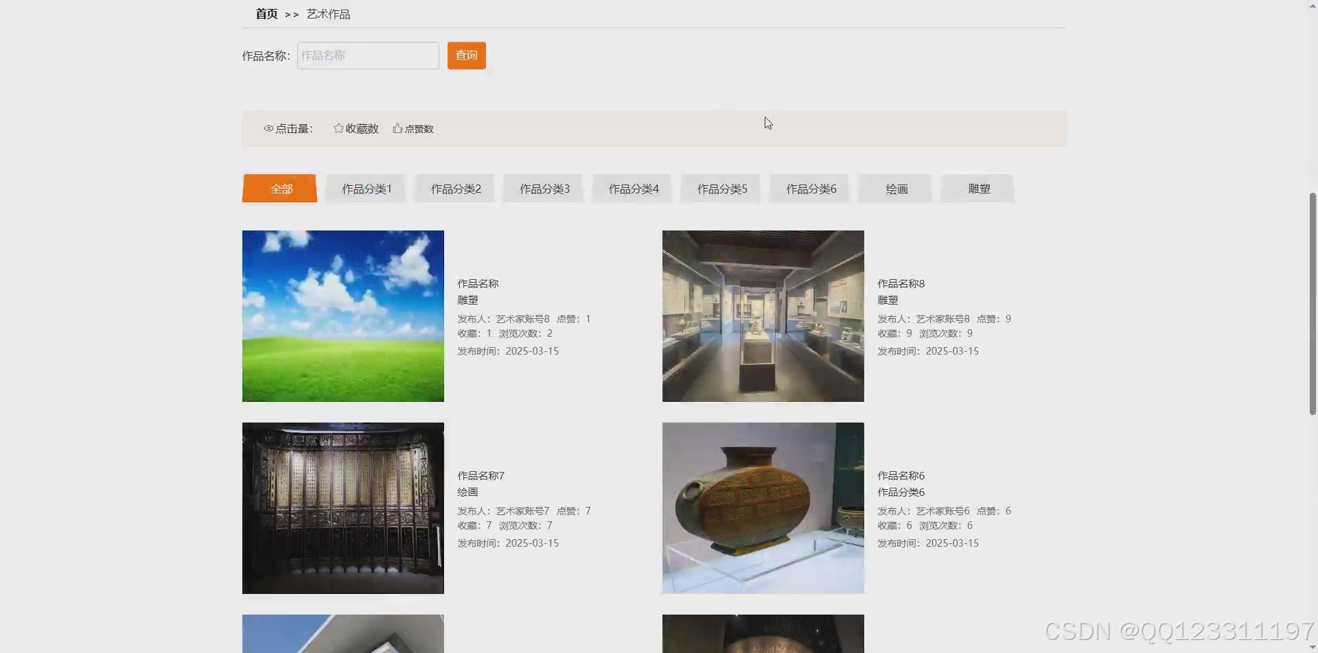Select the 作品分类1 filter

(366, 188)
